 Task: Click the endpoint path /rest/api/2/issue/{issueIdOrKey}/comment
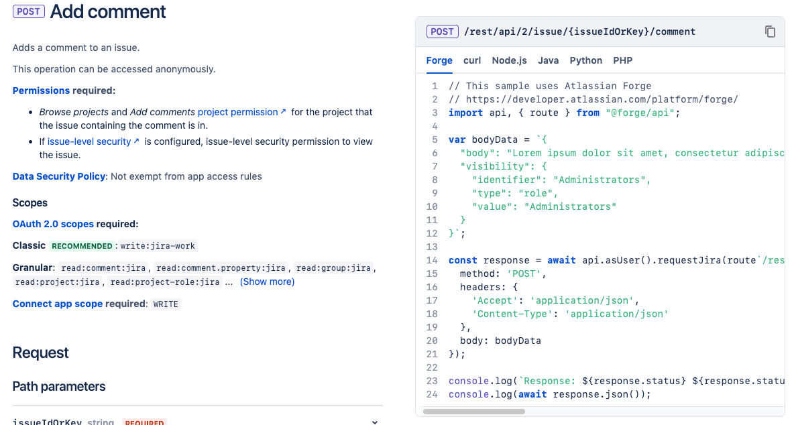579,32
